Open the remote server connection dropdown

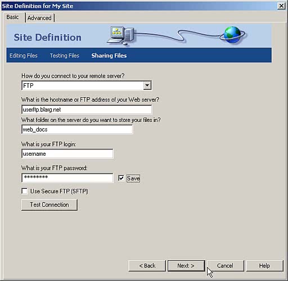point(147,85)
